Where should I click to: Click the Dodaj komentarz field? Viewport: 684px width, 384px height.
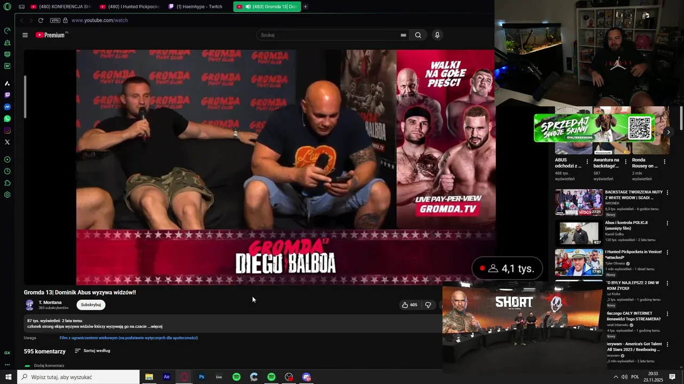pyautogui.click(x=49, y=365)
